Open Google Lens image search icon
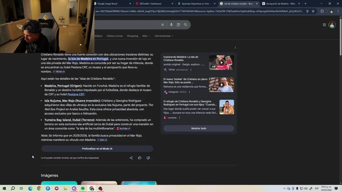The image size is (342, 192). point(178,25)
